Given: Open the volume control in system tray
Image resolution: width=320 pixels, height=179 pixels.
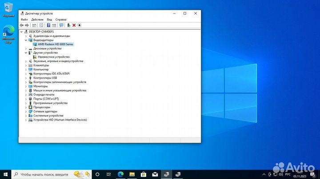Looking at the screenshot, I should pyautogui.click(x=281, y=174).
